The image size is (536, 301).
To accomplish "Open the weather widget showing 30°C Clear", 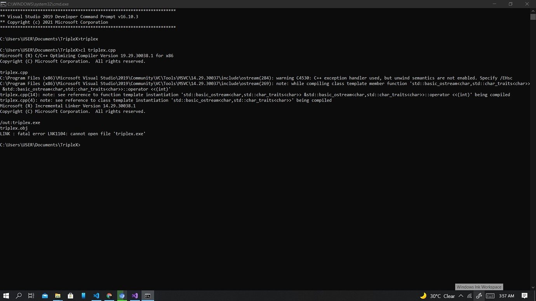I will (x=437, y=296).
